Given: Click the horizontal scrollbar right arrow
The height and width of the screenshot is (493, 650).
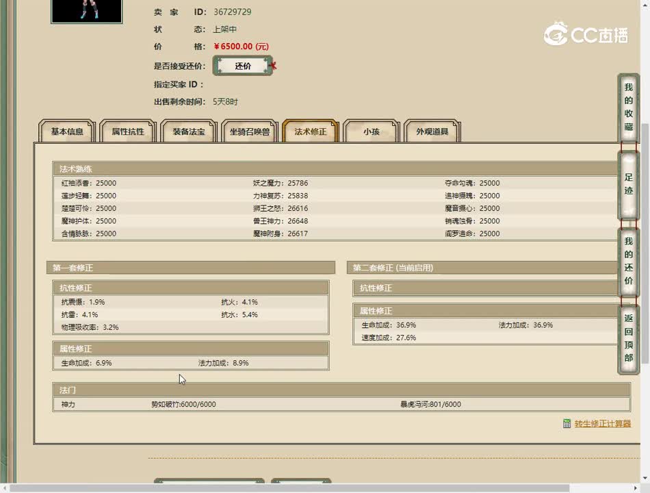Looking at the screenshot, I should 636,488.
